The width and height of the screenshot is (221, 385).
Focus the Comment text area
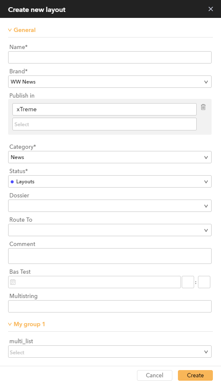110,256
